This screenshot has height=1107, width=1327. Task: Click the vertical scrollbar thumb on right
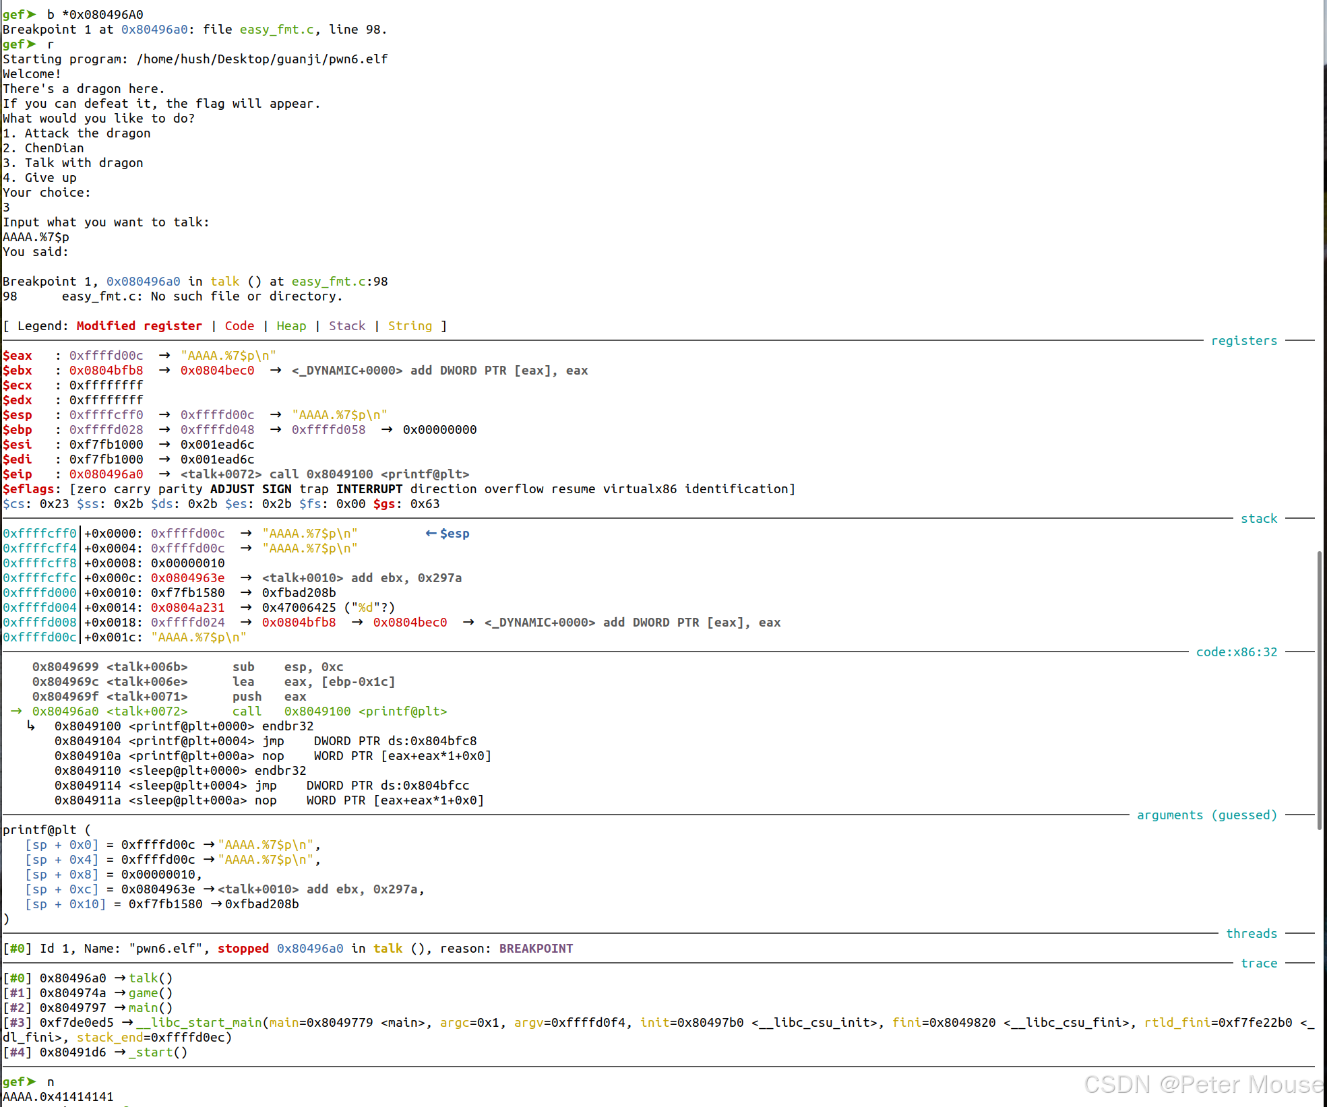1319,691
